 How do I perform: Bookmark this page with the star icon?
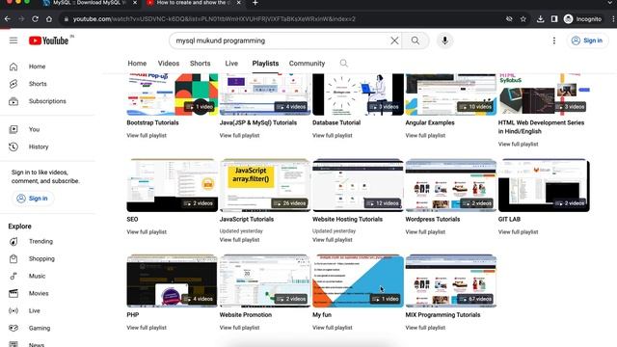tap(523, 19)
